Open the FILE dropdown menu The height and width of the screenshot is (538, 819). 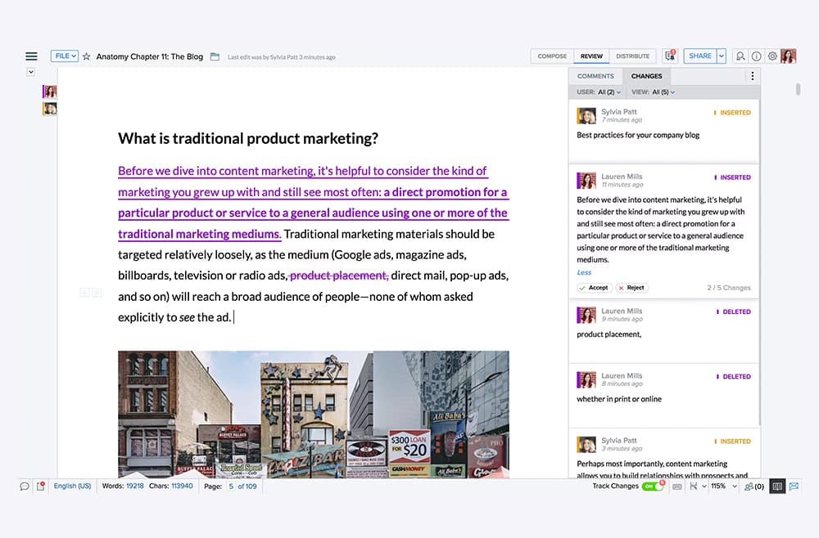65,56
